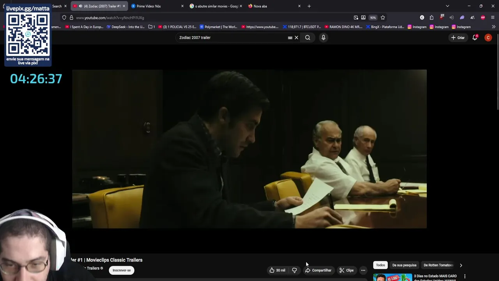Open the list all tabs dropdown arrow
499x281 pixels.
click(x=448, y=6)
